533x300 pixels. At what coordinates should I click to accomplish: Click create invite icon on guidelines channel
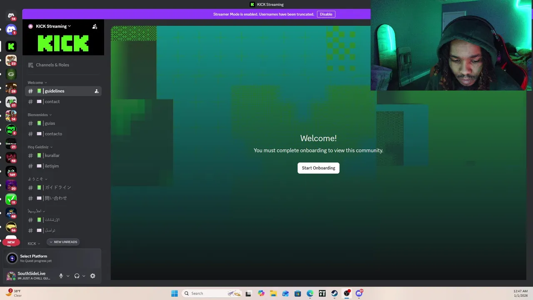click(x=97, y=91)
